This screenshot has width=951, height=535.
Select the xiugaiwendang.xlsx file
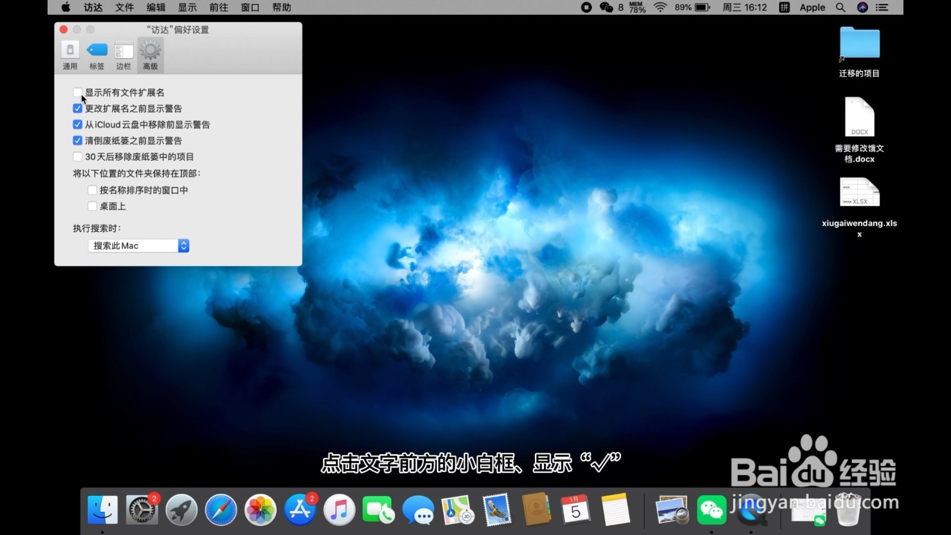point(859,207)
